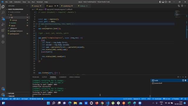Open conn.js in the explorer tree

18,20
